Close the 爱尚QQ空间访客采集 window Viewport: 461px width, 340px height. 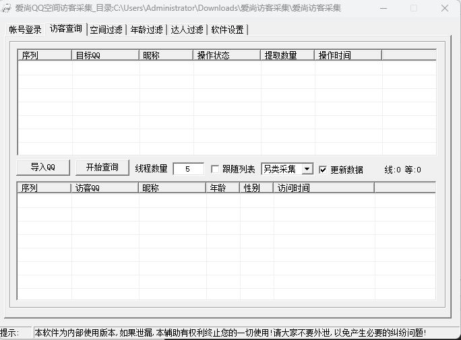[x=445, y=8]
